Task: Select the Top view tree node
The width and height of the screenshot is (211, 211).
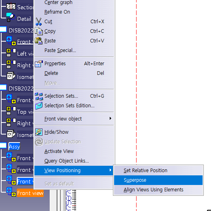Action: 25,112
